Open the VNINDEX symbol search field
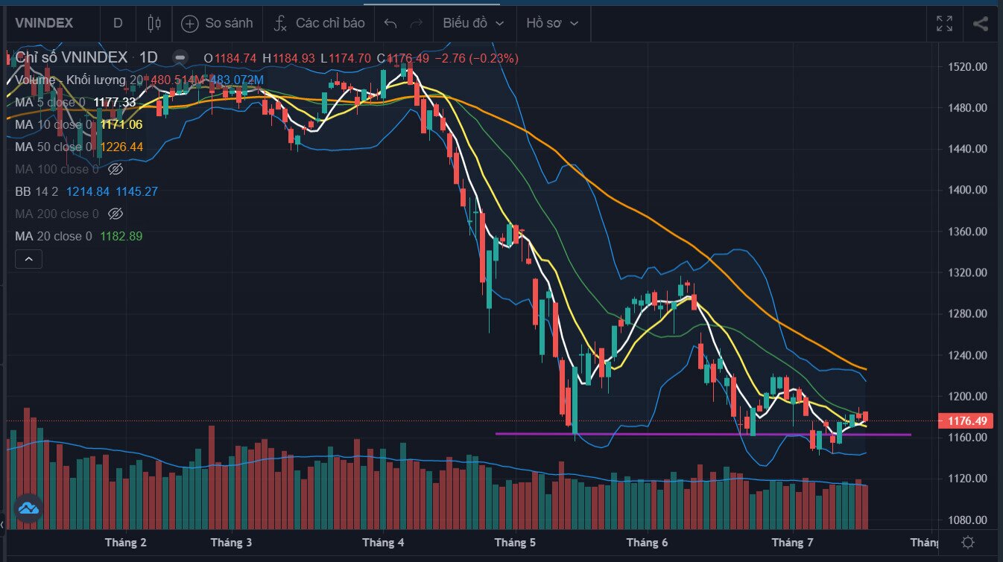 tap(45, 23)
